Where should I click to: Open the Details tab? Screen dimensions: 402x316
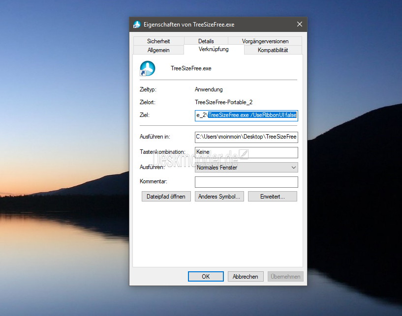[206, 41]
